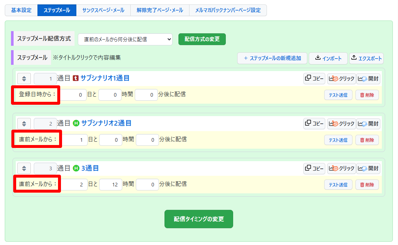Open クリック stats for サブシナリオ2通目
Screen dimensions: 398x245
341,124
